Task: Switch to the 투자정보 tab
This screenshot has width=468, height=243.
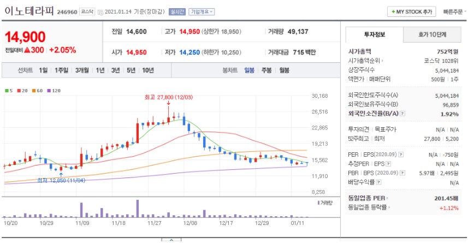Action: (x=374, y=34)
